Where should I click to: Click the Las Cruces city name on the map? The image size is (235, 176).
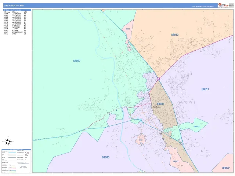click(x=157, y=107)
